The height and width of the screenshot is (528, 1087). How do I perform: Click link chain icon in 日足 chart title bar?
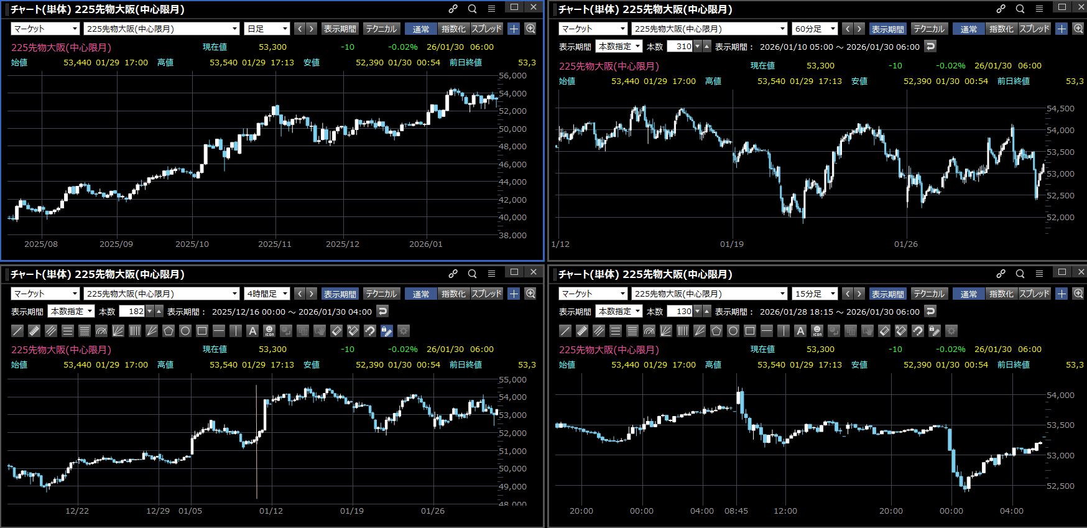point(453,9)
